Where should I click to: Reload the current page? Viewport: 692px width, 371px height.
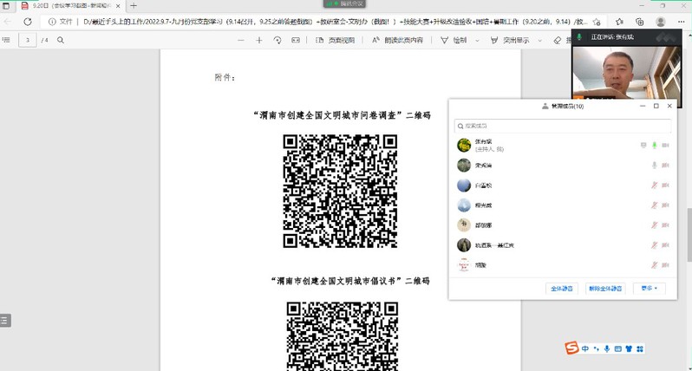[x=28, y=22]
